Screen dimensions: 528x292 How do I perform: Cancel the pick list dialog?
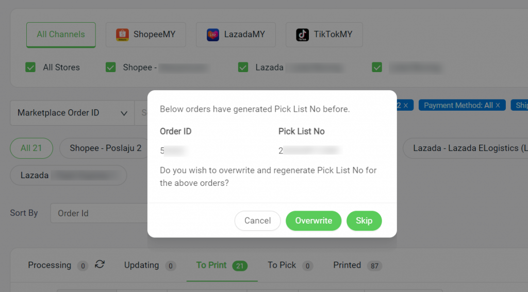[x=258, y=221]
